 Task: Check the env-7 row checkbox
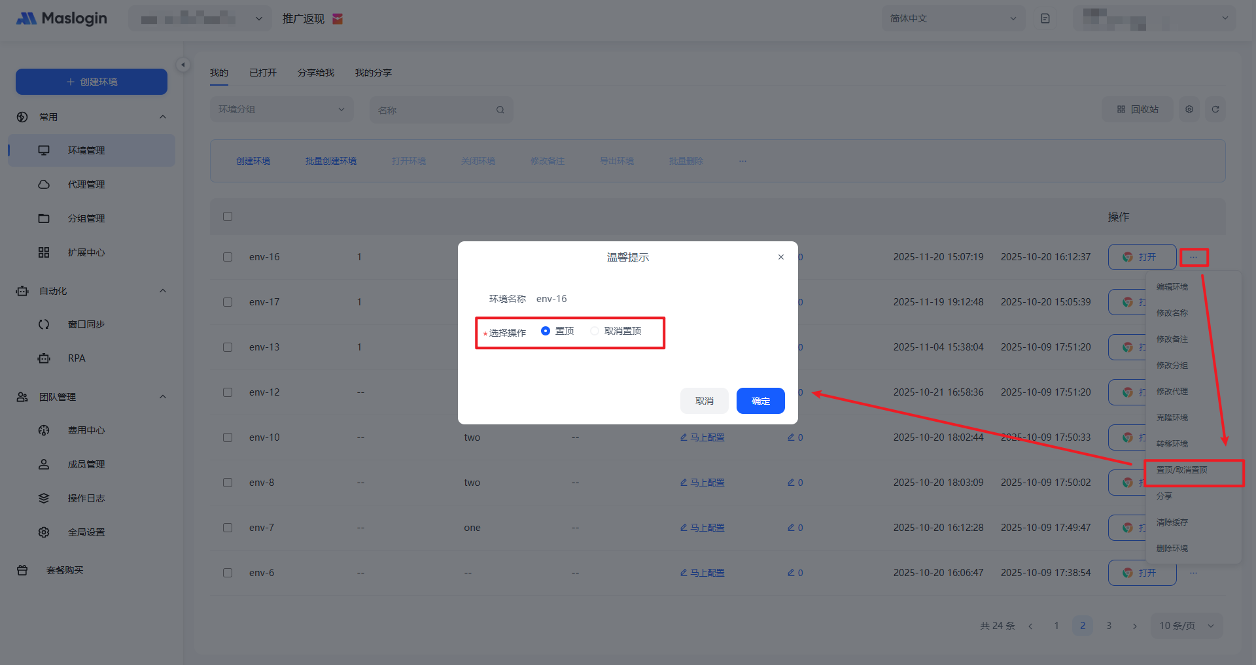click(228, 528)
